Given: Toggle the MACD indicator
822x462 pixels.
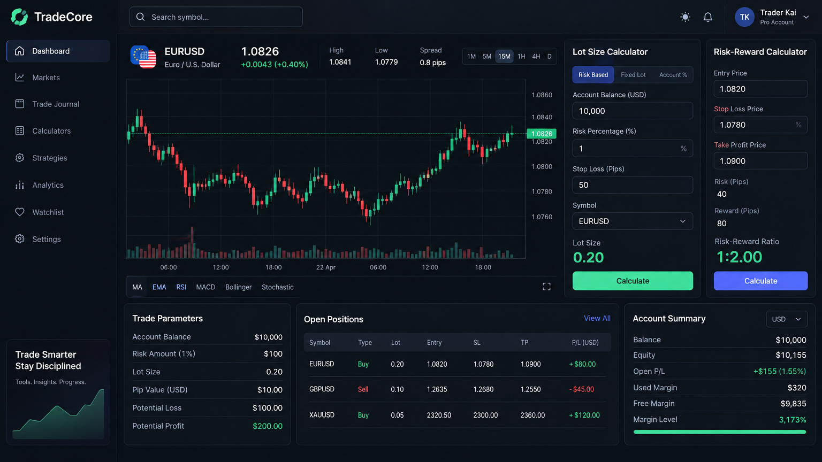Looking at the screenshot, I should click(x=205, y=287).
